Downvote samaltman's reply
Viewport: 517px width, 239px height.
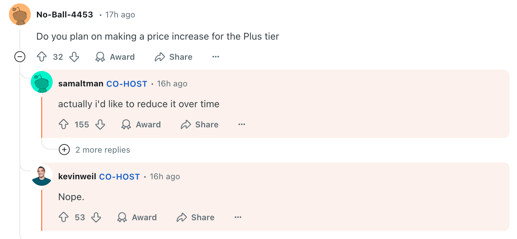click(x=100, y=125)
